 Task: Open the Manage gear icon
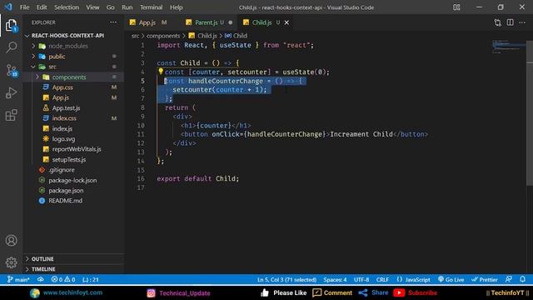pyautogui.click(x=11, y=262)
